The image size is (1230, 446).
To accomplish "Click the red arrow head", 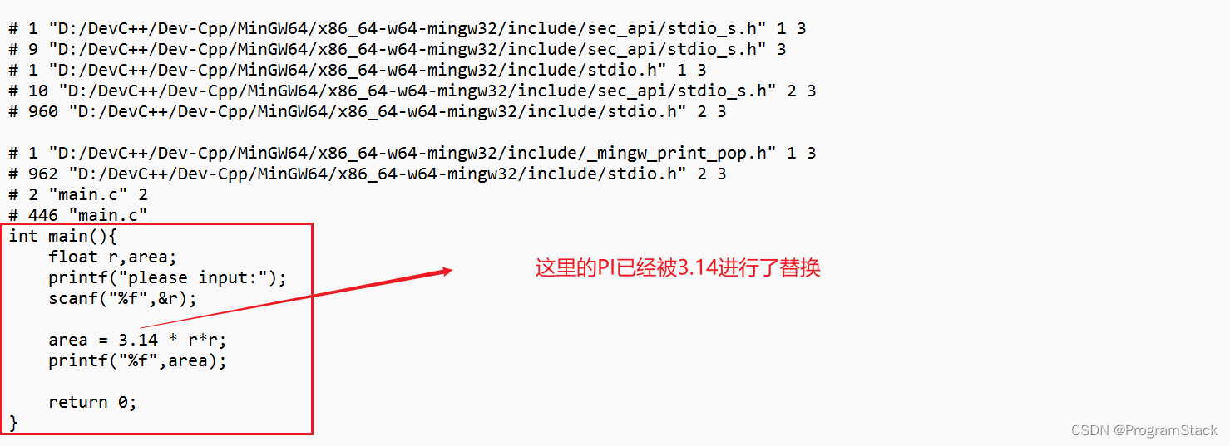I will (x=445, y=271).
